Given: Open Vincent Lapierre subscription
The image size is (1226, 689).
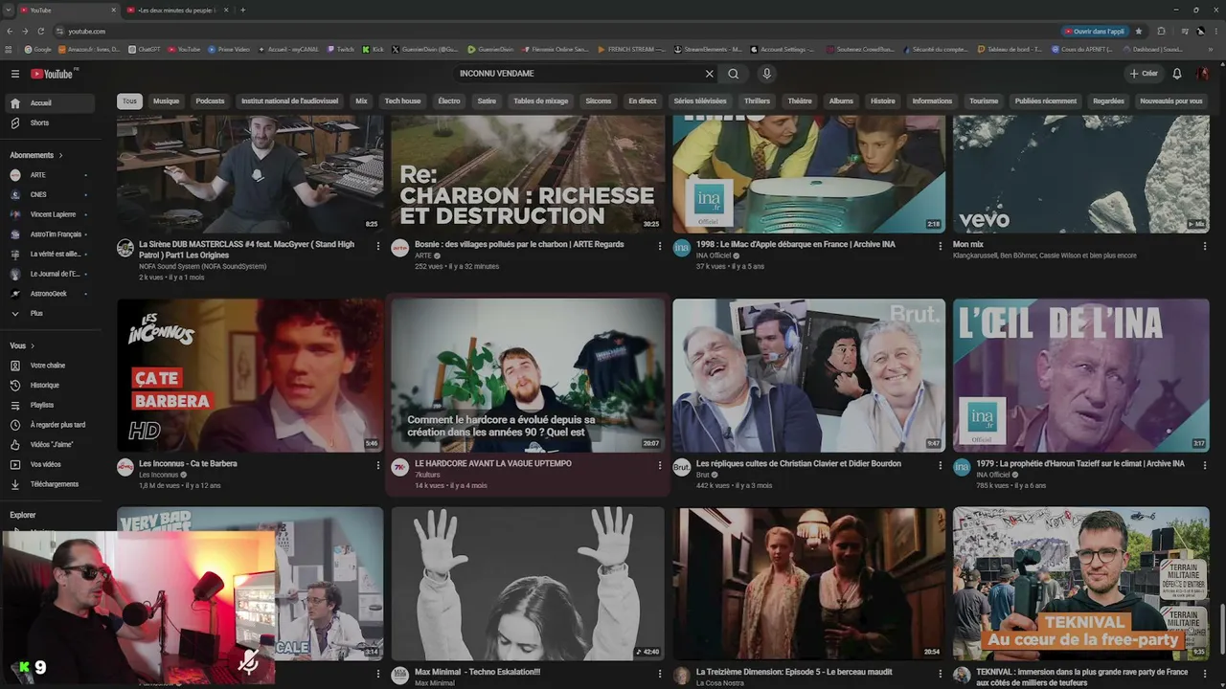Looking at the screenshot, I should pyautogui.click(x=52, y=214).
